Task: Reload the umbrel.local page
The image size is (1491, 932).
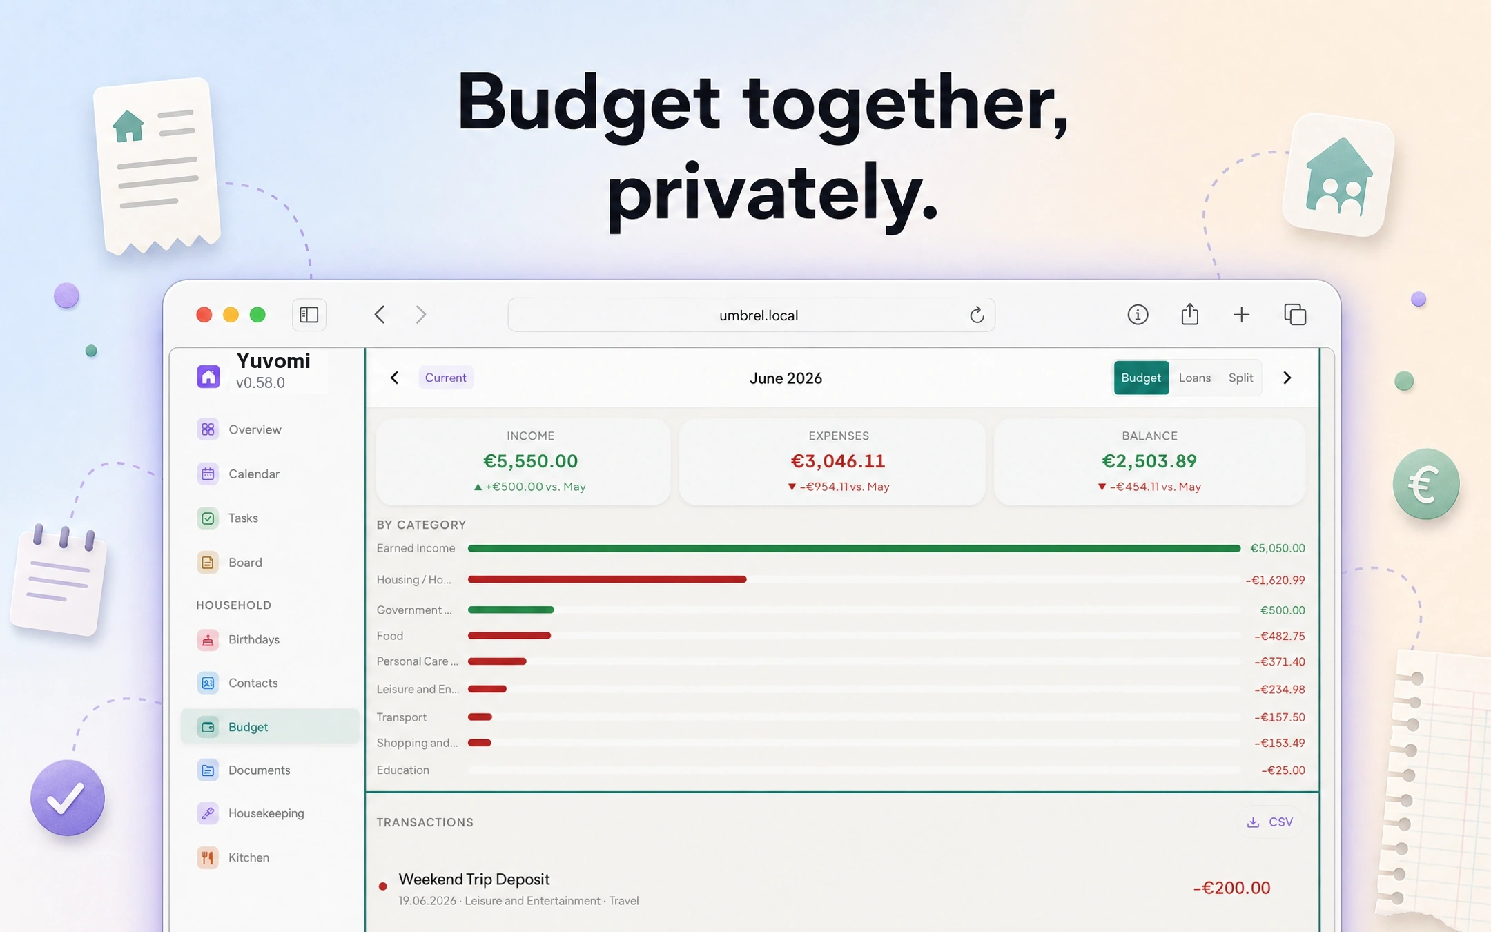Action: pos(977,315)
